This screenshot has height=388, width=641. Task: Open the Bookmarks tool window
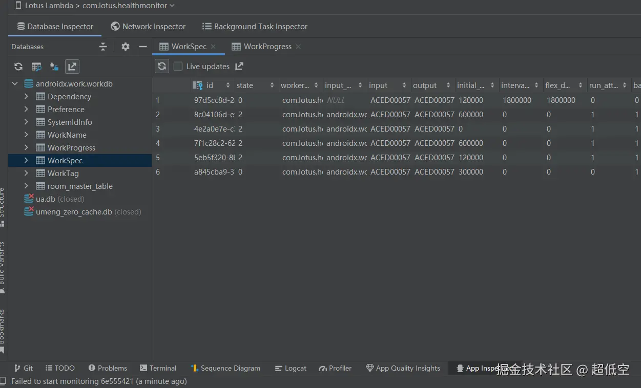(x=3, y=331)
